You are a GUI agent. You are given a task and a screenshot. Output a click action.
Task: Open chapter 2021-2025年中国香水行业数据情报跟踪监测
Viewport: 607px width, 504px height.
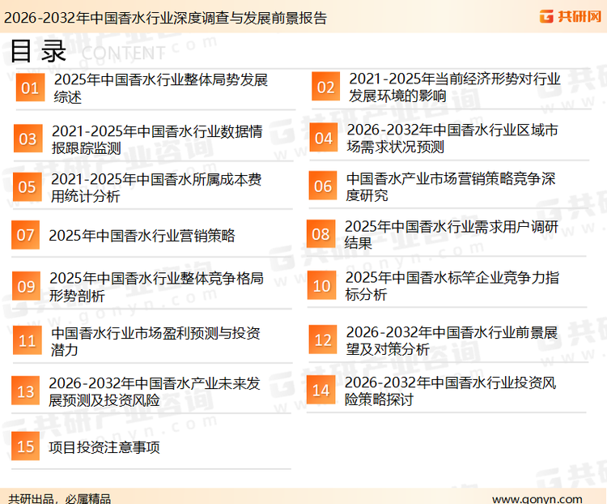coord(157,139)
